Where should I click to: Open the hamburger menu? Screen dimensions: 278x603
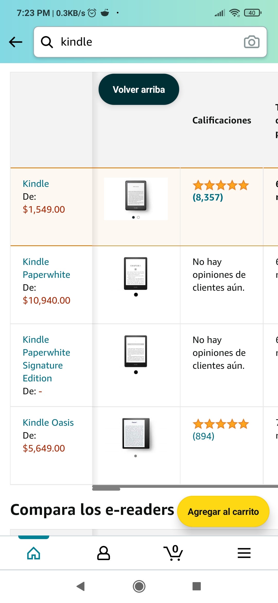[244, 553]
